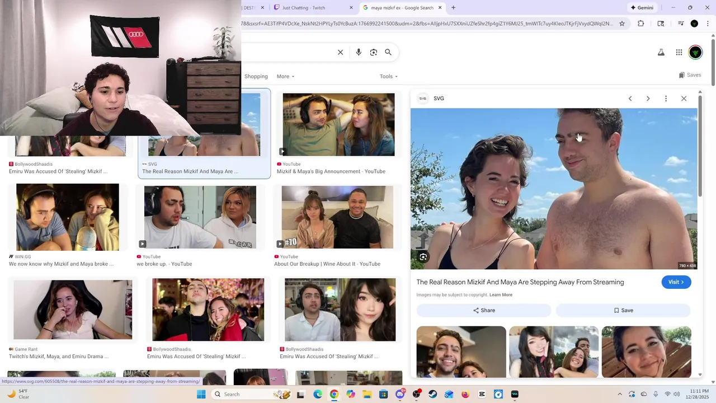Open Chrome extensions puzzle icon

641,24
